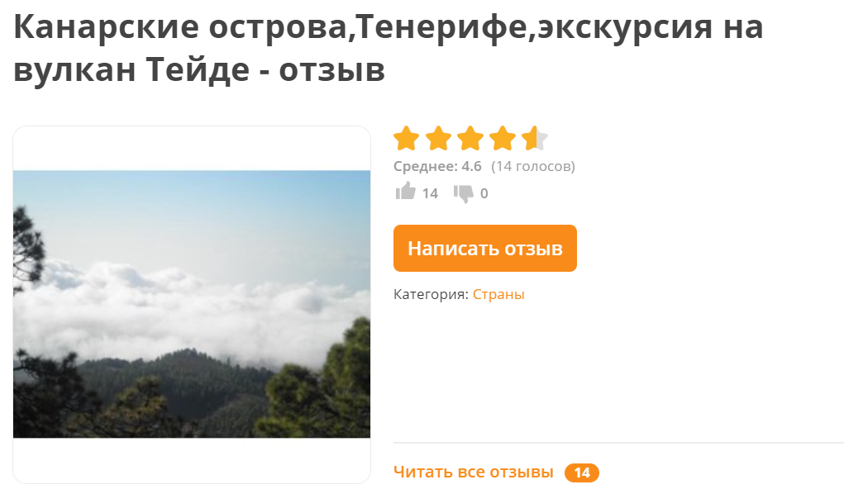Click the orange 14 reviews badge
The image size is (844, 494).
coord(582,473)
